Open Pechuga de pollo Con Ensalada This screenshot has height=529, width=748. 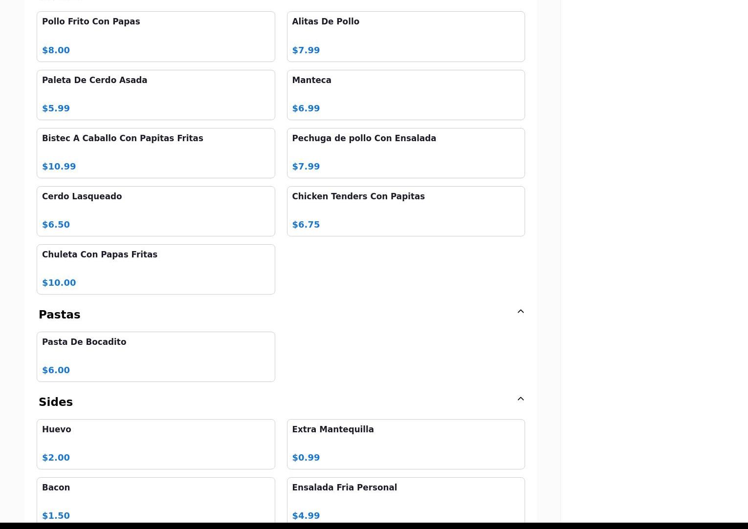point(405,153)
